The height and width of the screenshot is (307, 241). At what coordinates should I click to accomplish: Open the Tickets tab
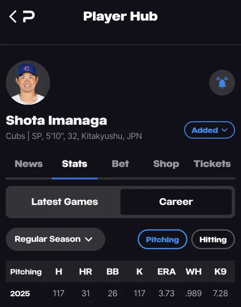212,164
